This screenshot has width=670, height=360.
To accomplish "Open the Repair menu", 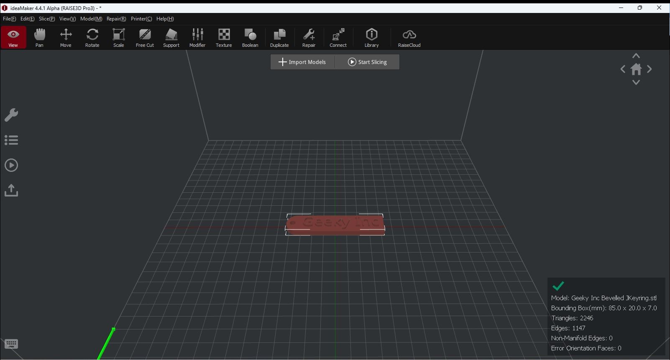I will [x=116, y=19].
